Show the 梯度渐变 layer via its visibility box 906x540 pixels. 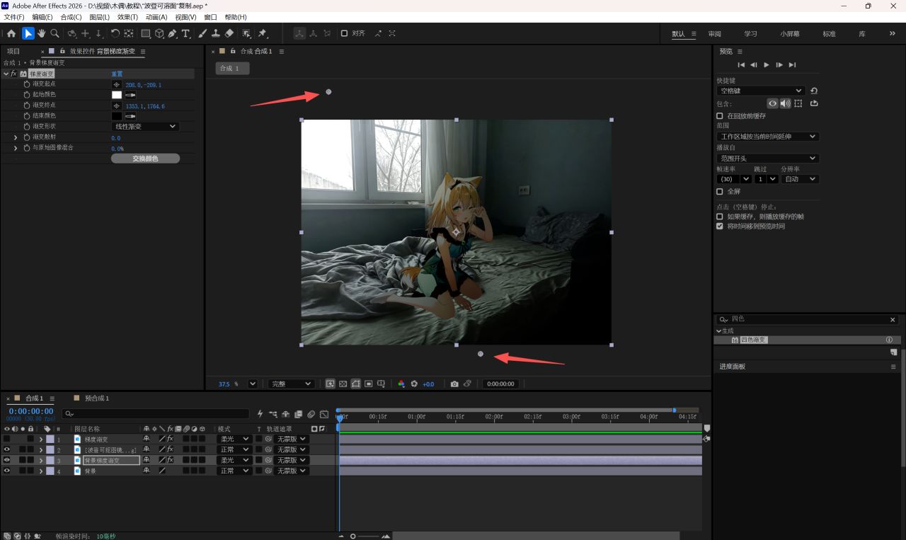7,439
